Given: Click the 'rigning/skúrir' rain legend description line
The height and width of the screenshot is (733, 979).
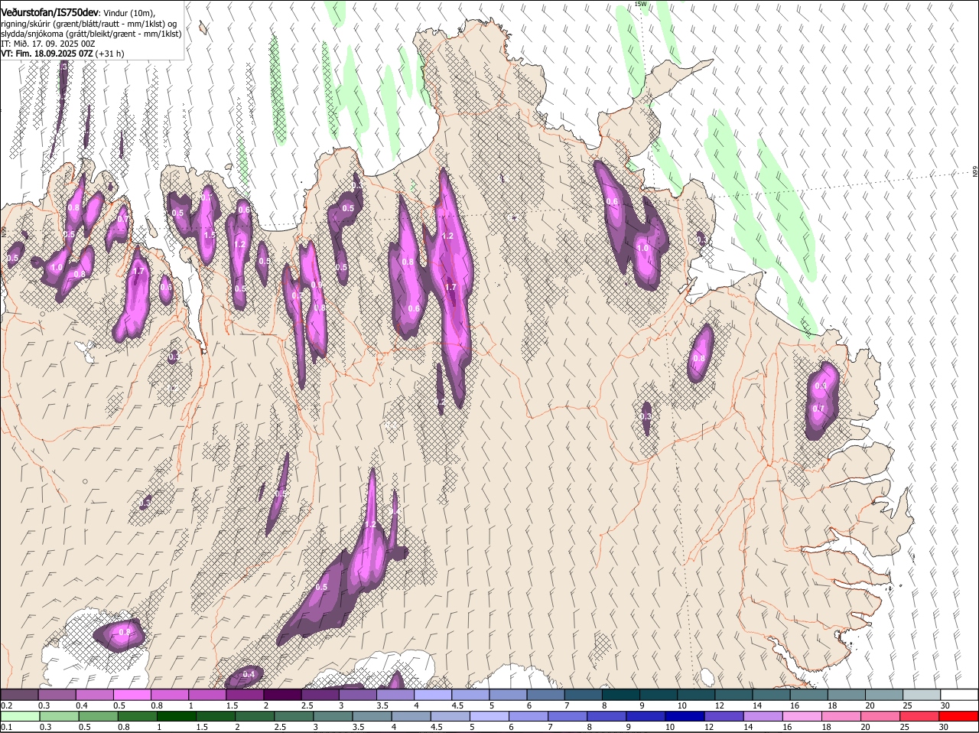Looking at the screenshot, I should coord(89,23).
